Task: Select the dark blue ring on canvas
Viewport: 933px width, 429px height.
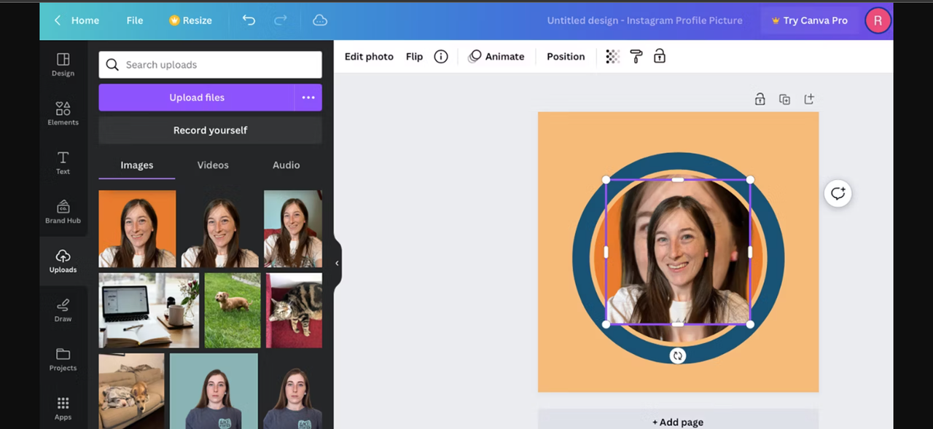Action: 581,259
